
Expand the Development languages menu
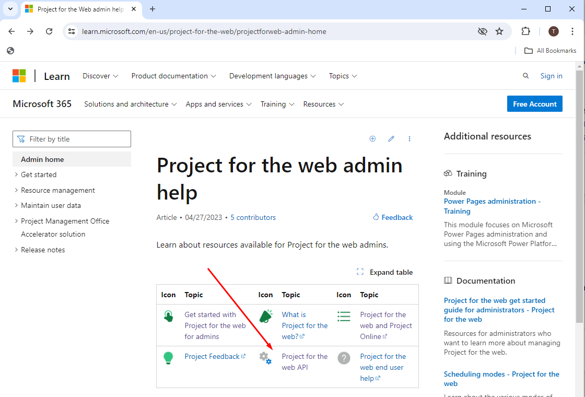(x=272, y=76)
